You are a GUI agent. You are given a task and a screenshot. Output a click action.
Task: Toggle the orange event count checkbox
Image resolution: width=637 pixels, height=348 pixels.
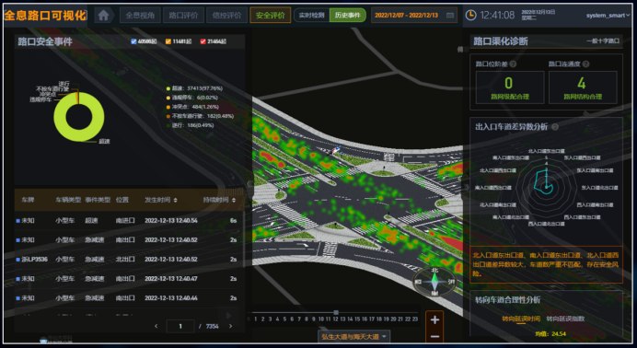click(168, 41)
